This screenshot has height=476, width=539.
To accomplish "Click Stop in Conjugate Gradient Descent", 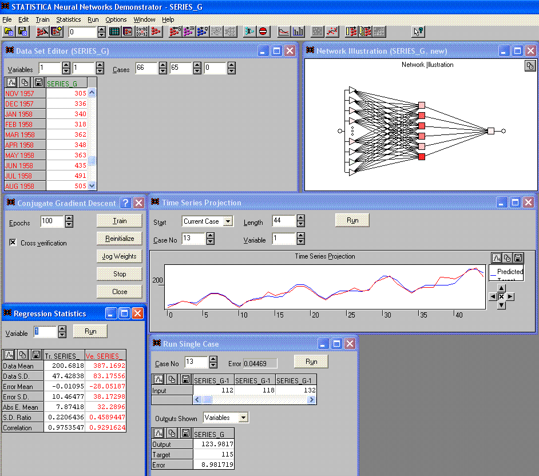I will (x=119, y=274).
